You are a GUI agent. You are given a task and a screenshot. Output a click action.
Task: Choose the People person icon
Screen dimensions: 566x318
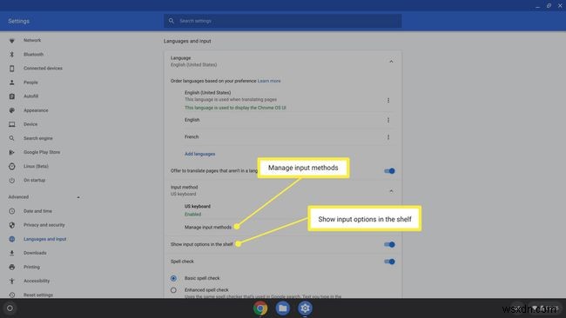click(x=11, y=83)
